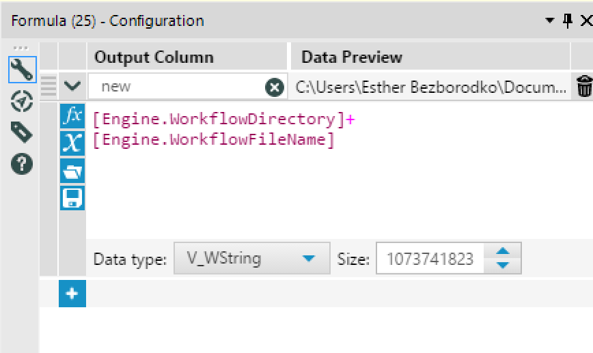Decrease the Size value with the down arrow

[503, 265]
